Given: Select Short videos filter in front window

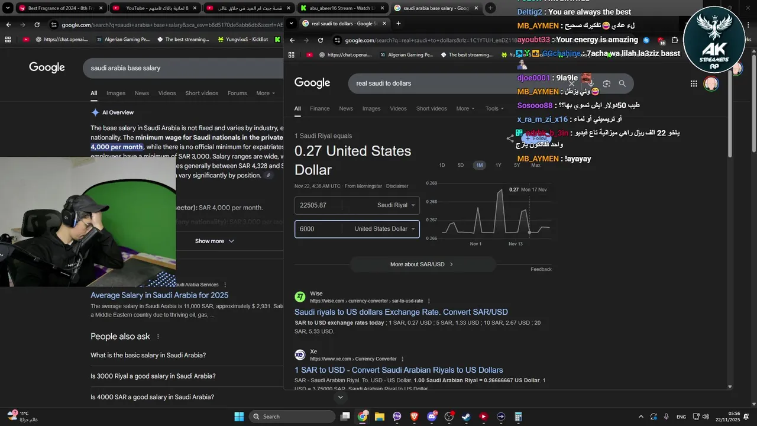Looking at the screenshot, I should pos(431,109).
